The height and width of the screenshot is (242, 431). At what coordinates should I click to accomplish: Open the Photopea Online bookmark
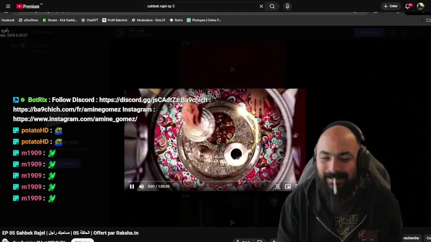point(204,20)
